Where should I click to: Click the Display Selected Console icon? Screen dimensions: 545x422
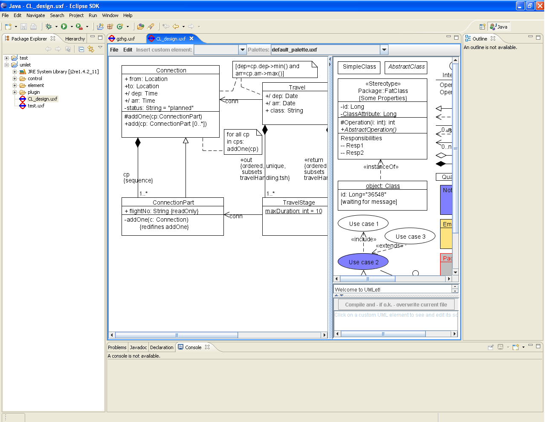[501, 347]
